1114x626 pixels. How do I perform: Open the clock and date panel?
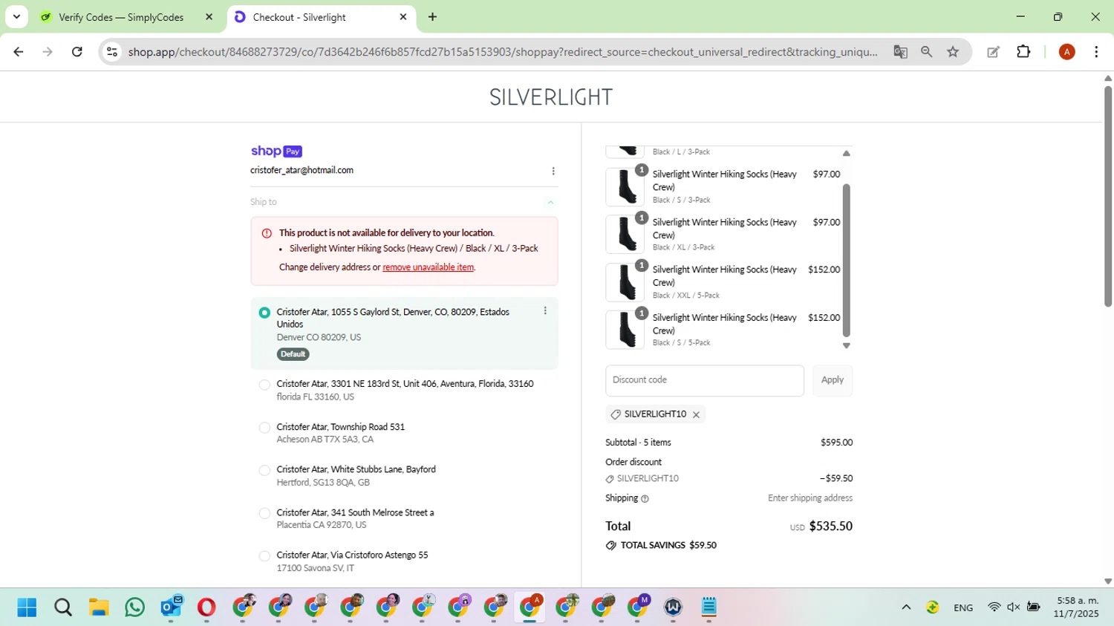tap(1076, 607)
